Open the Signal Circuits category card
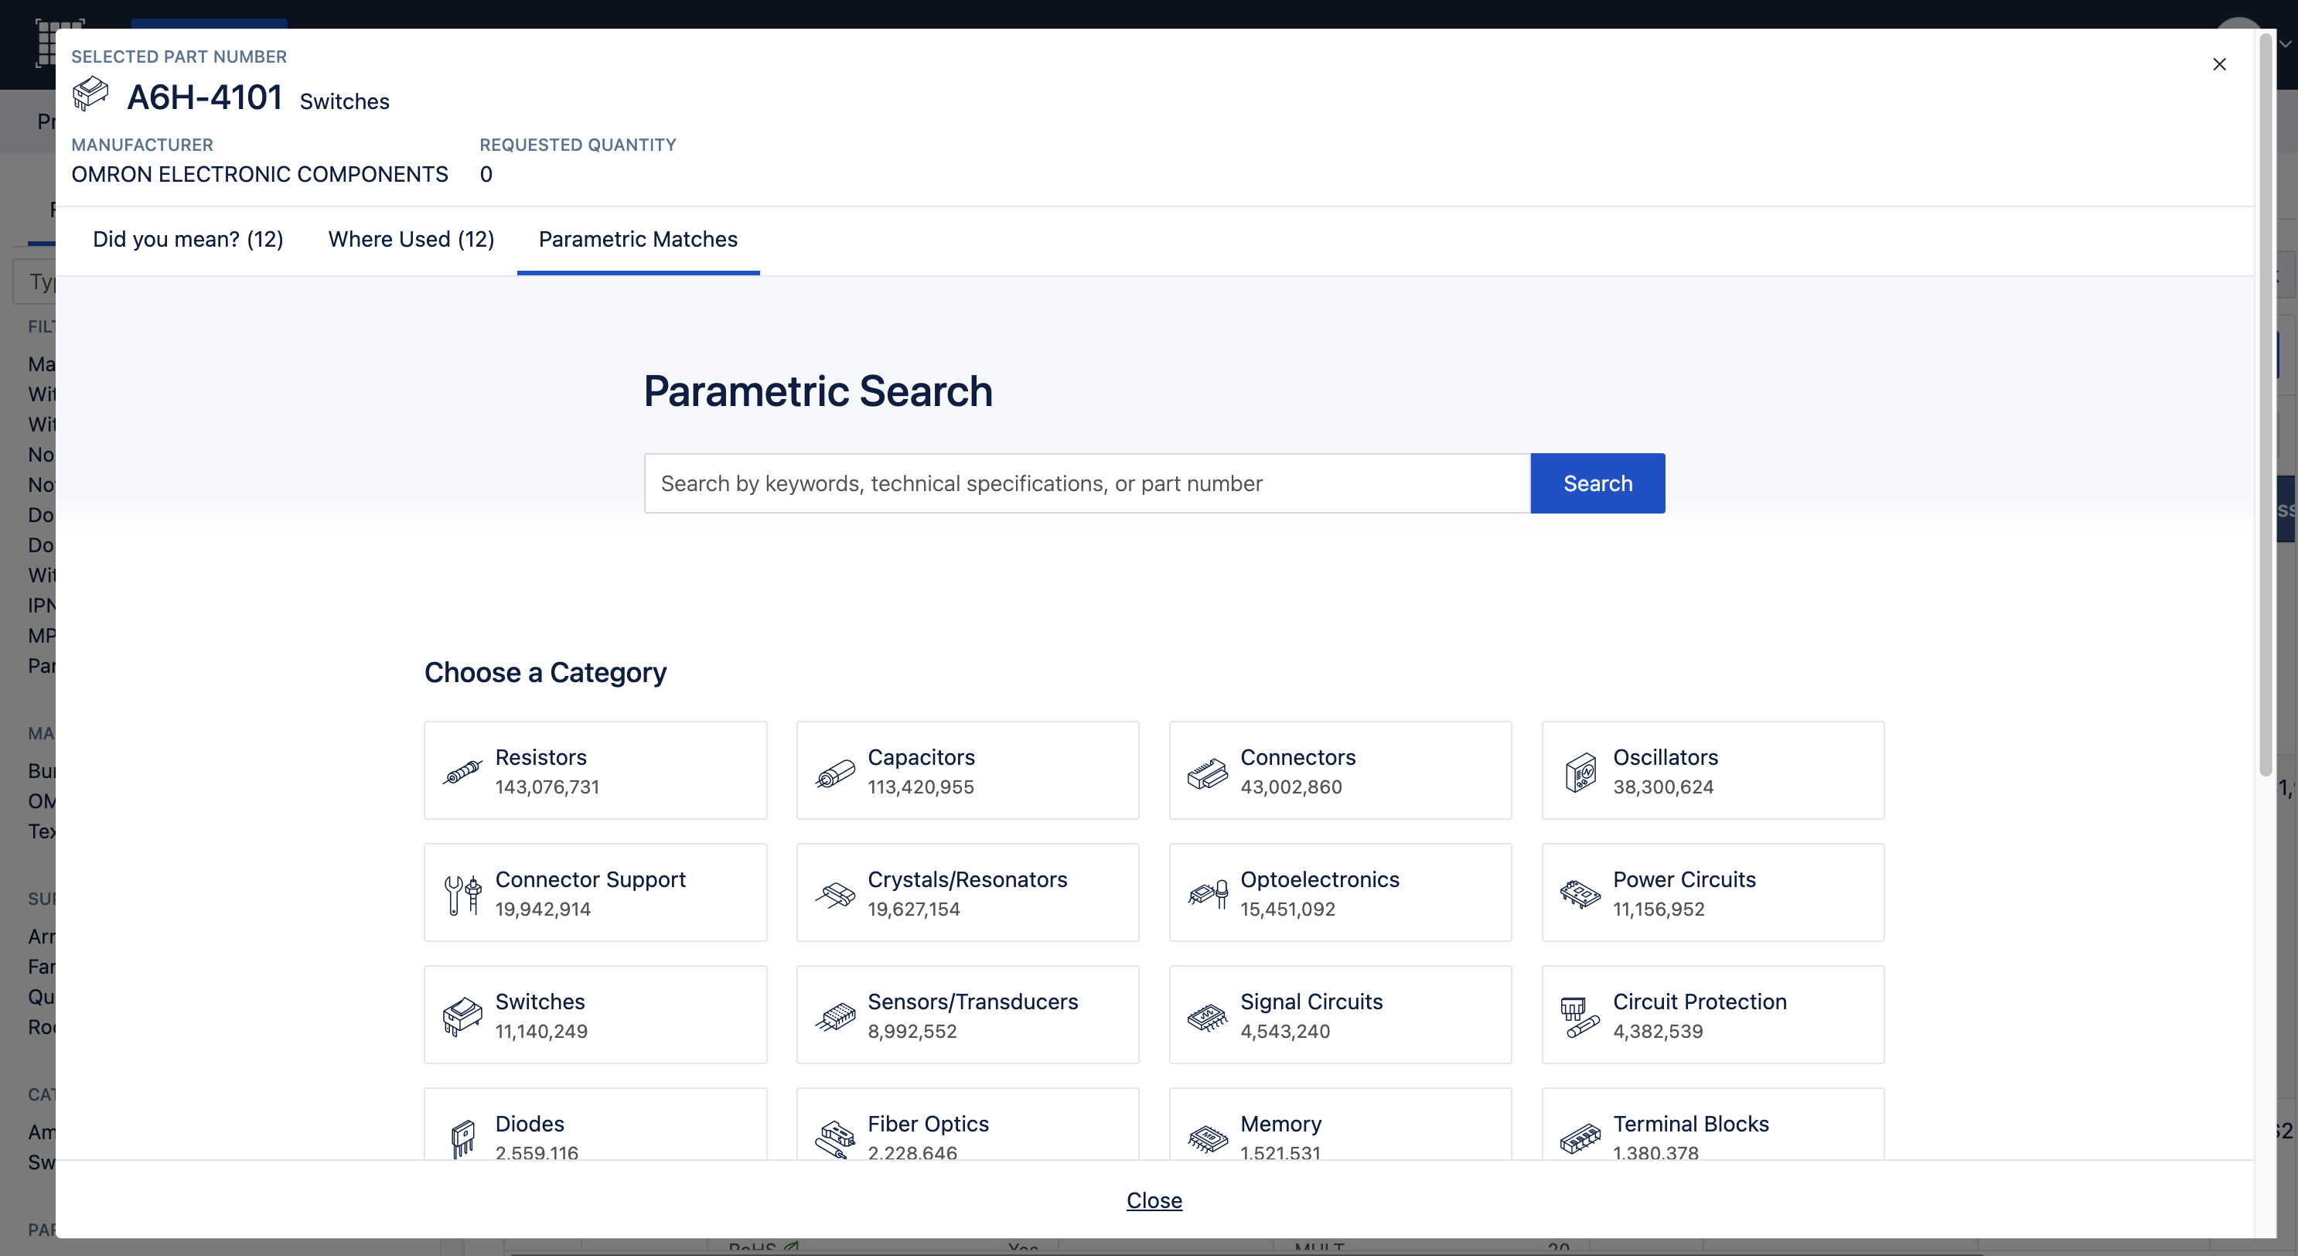The width and height of the screenshot is (2298, 1256). (1339, 1014)
